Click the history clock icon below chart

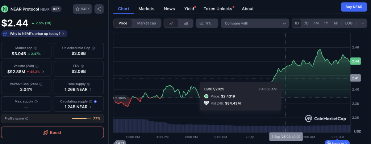(x=118, y=143)
